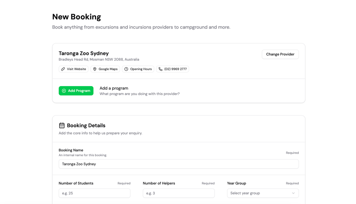Open the Google Maps link label
356x204 pixels.
(x=108, y=69)
